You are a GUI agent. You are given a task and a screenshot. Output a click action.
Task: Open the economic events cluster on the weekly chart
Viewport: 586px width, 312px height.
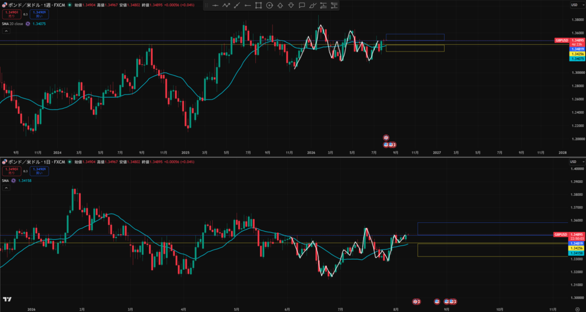click(390, 145)
